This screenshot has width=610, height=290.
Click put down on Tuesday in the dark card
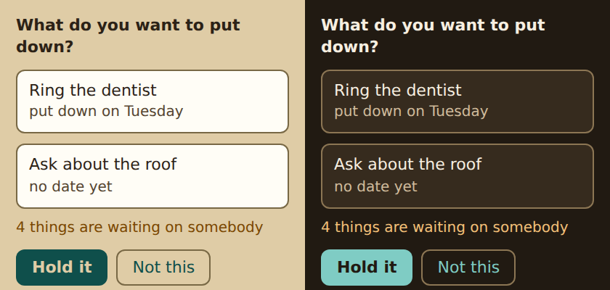411,112
